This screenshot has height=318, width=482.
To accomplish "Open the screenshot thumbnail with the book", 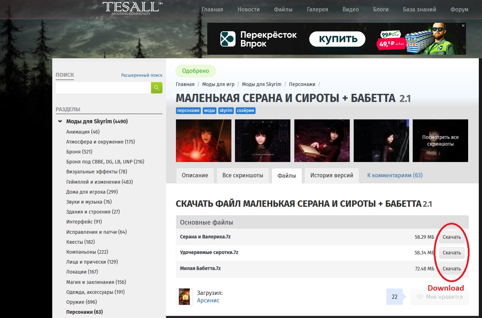I will tap(322, 141).
